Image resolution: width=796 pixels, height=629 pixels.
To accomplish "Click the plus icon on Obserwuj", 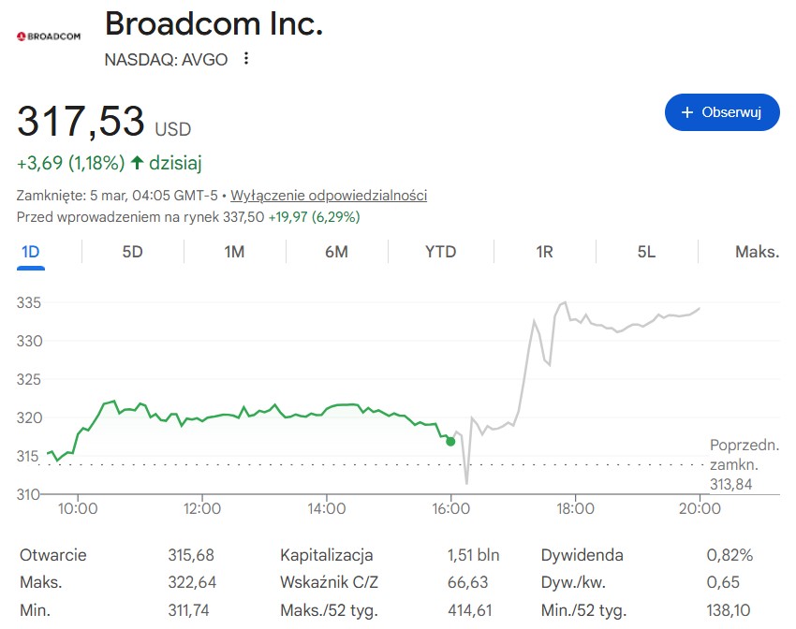I will [x=688, y=112].
